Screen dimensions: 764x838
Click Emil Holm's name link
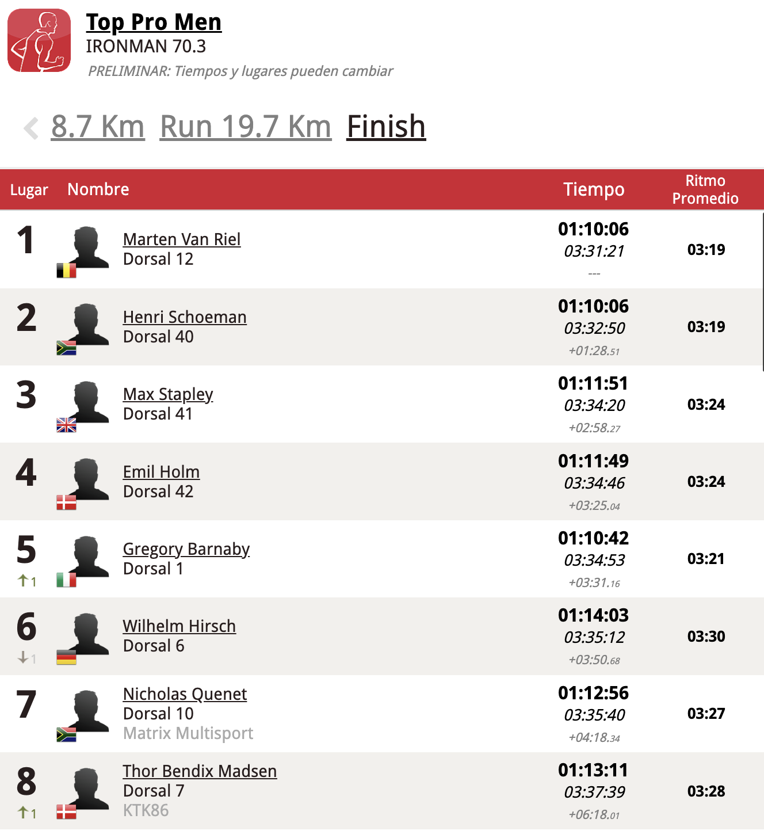[161, 472]
